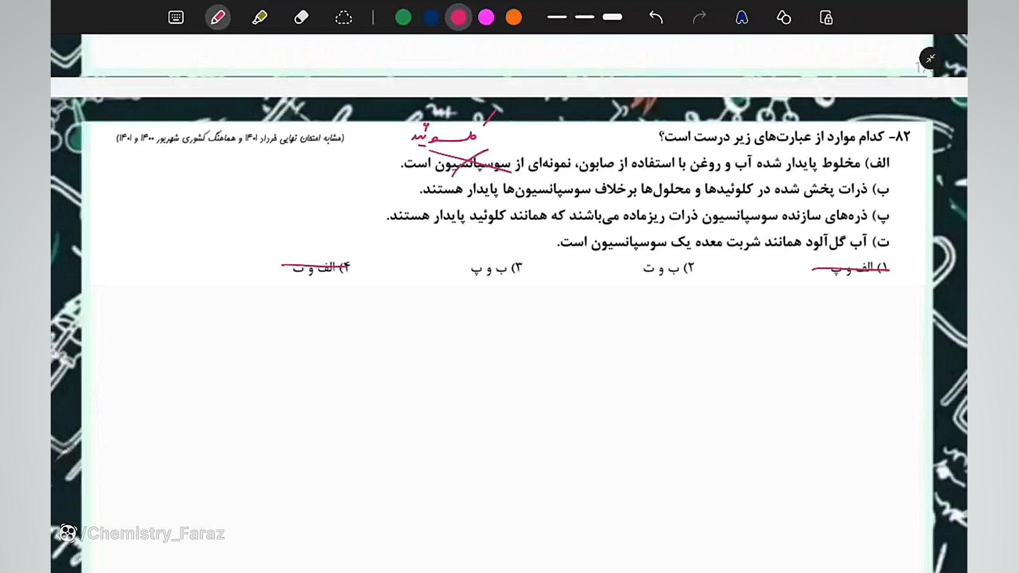The height and width of the screenshot is (573, 1019).
Task: Click statement پ about suspension particles
Action: pos(637,216)
